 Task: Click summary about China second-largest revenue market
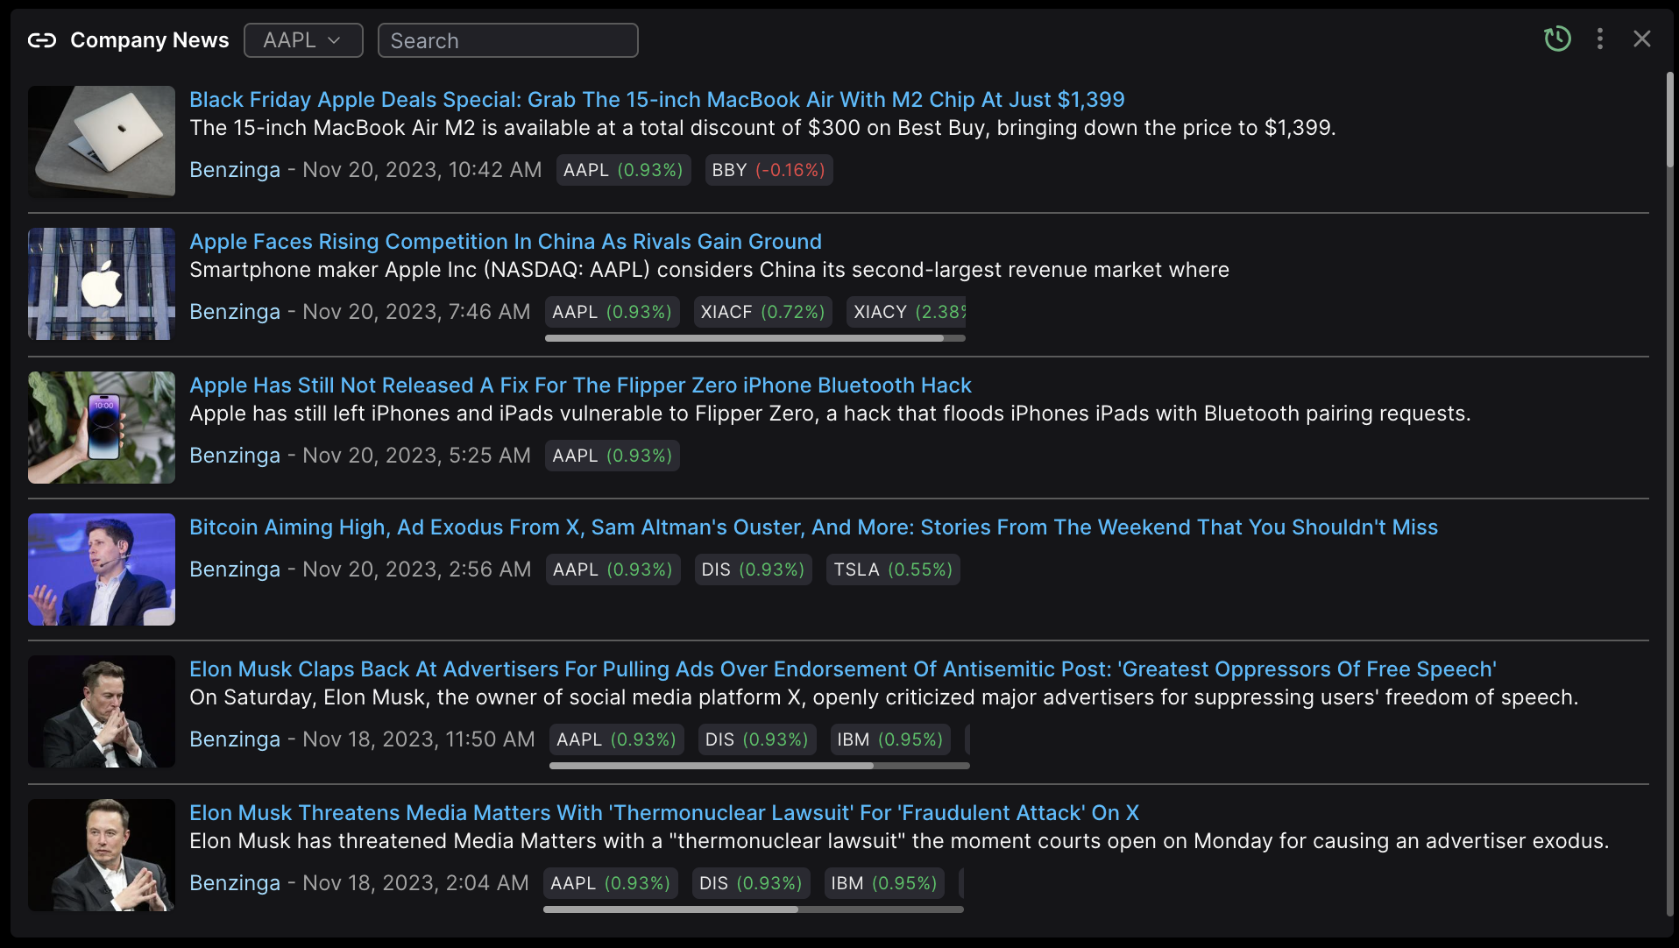[x=709, y=270]
